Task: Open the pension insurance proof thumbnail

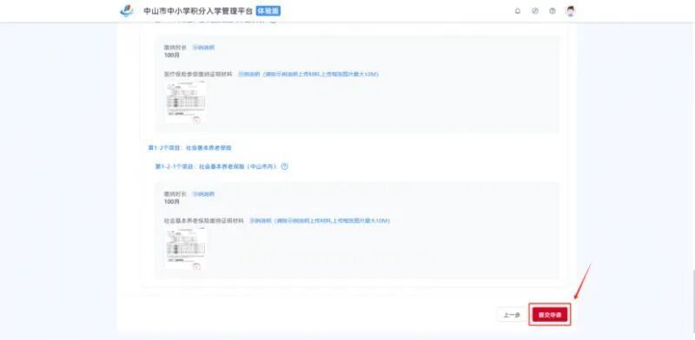Action: tap(186, 248)
